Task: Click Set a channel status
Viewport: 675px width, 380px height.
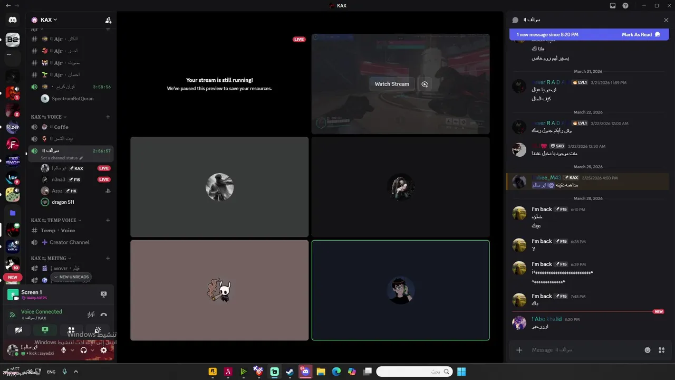Action: pos(62,158)
